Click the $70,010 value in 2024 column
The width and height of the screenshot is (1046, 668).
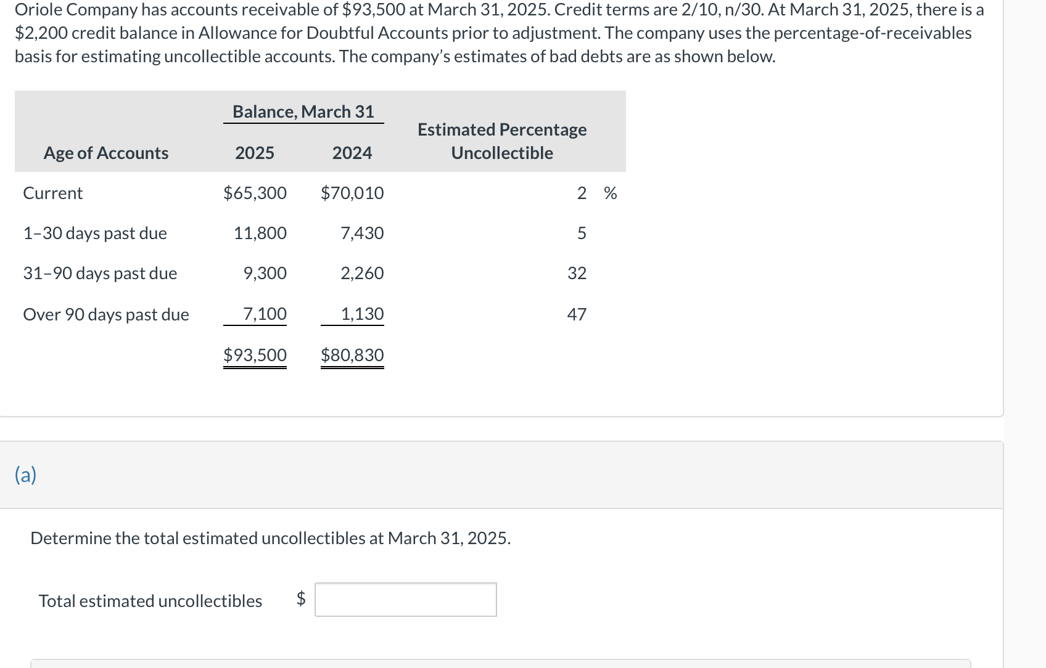click(x=351, y=192)
